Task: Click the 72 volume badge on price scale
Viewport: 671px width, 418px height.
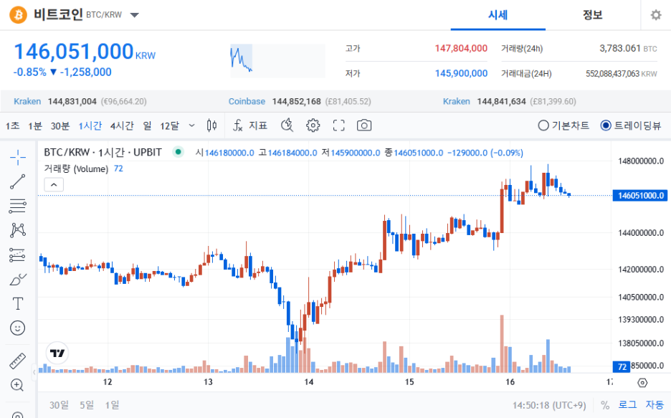Action: click(622, 366)
